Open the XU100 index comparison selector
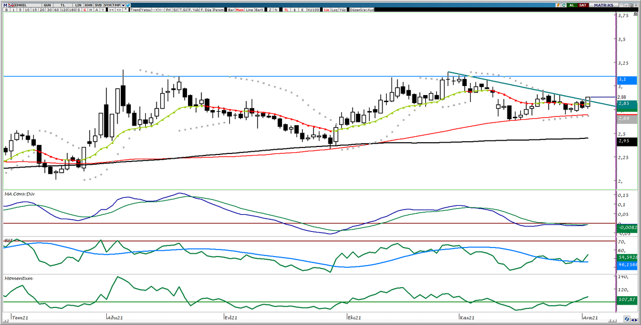 click(314, 10)
